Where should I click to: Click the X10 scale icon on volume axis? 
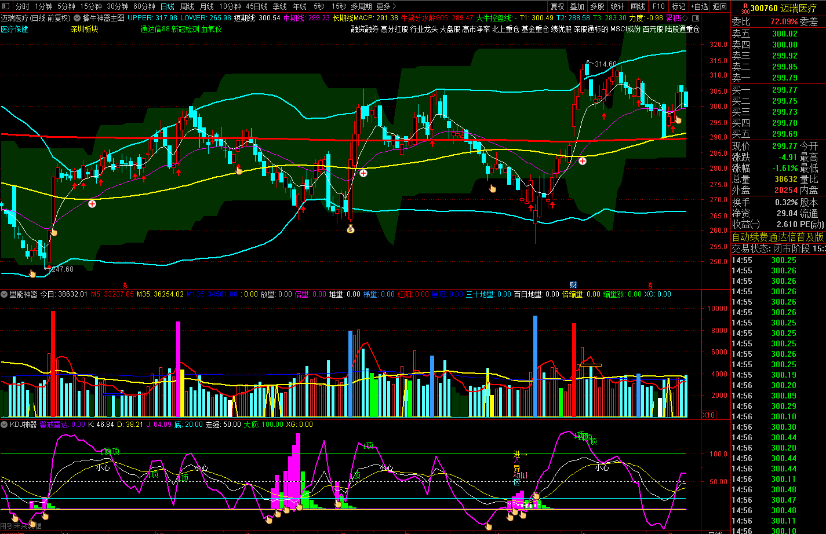coord(708,415)
